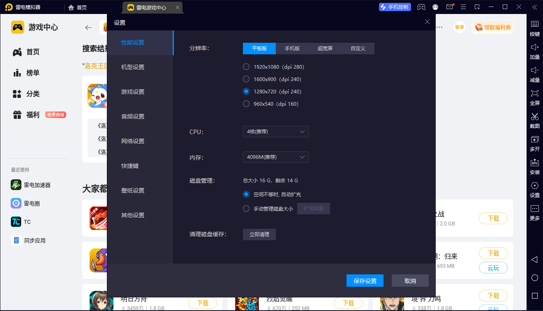Expand the 内存 memory dropdown
This screenshot has width=543, height=311.
tap(275, 157)
